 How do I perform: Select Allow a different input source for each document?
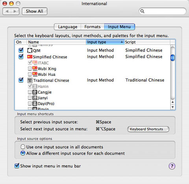23,153
